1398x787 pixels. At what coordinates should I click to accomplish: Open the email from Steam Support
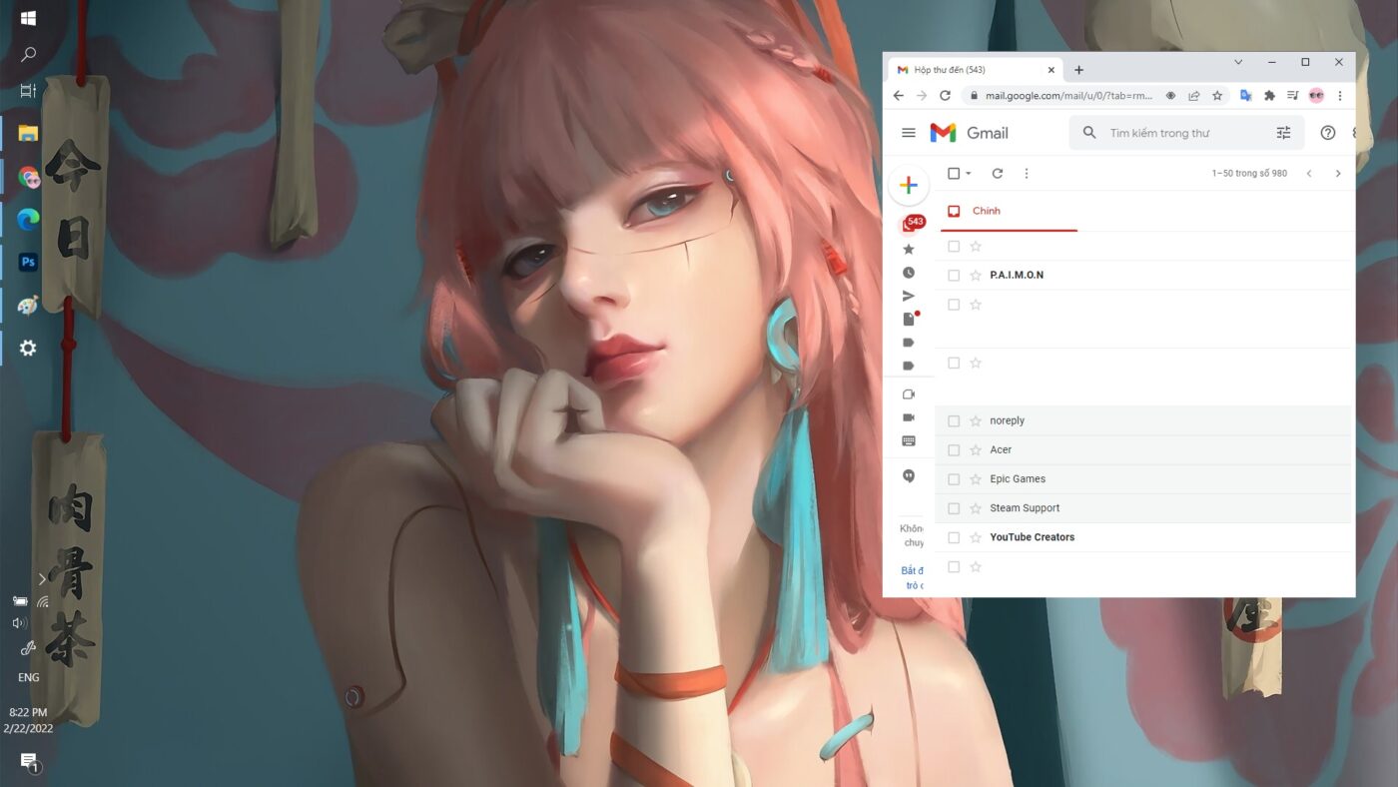[x=1143, y=508]
